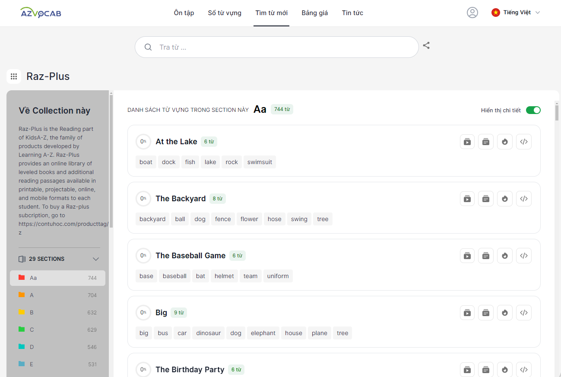Screen dimensions: 561x377
Task: Play video lessons for the Big list
Action: tap(467, 313)
